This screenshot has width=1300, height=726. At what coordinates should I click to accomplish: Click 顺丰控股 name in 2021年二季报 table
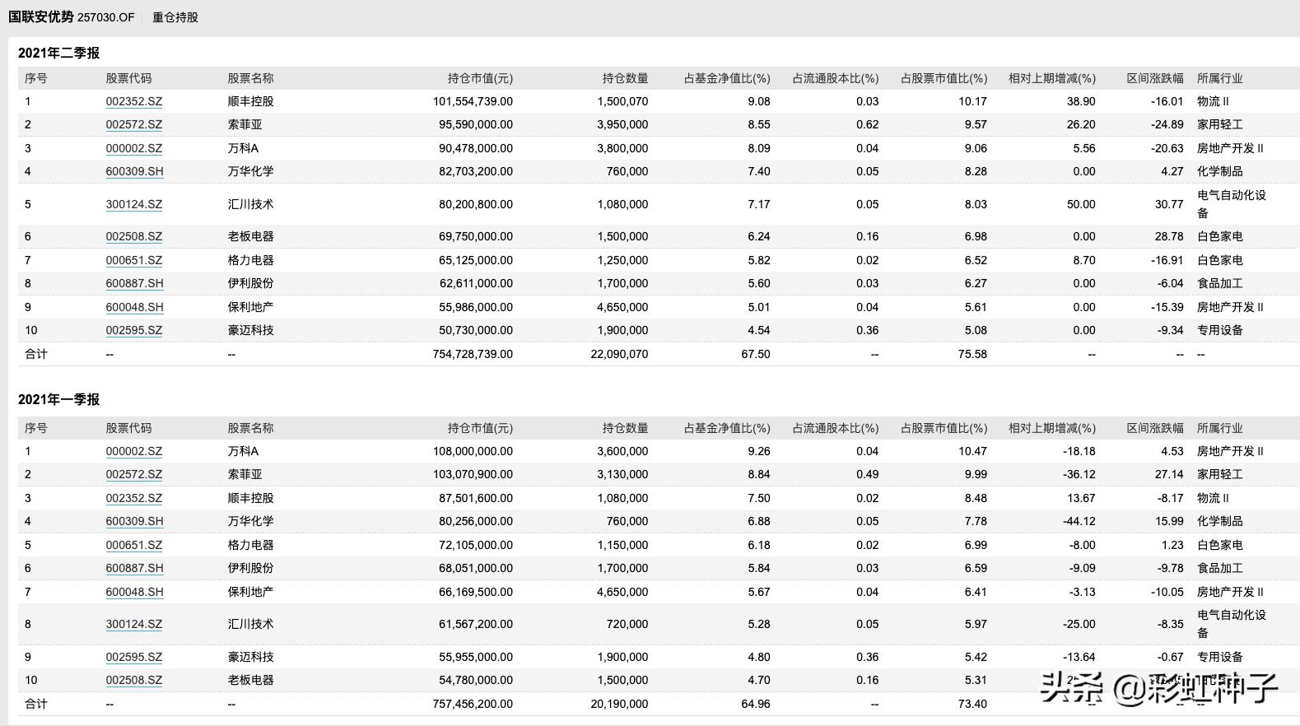(x=250, y=101)
